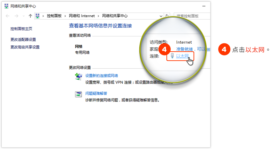This screenshot has height=149, width=271.
Task: Click the network icon in address bar
Action: click(38, 16)
